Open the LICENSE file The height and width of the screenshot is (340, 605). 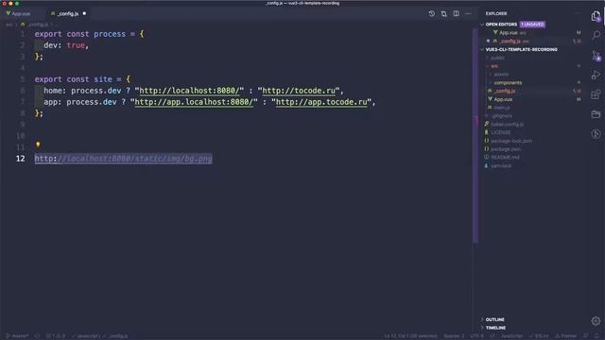[500, 132]
